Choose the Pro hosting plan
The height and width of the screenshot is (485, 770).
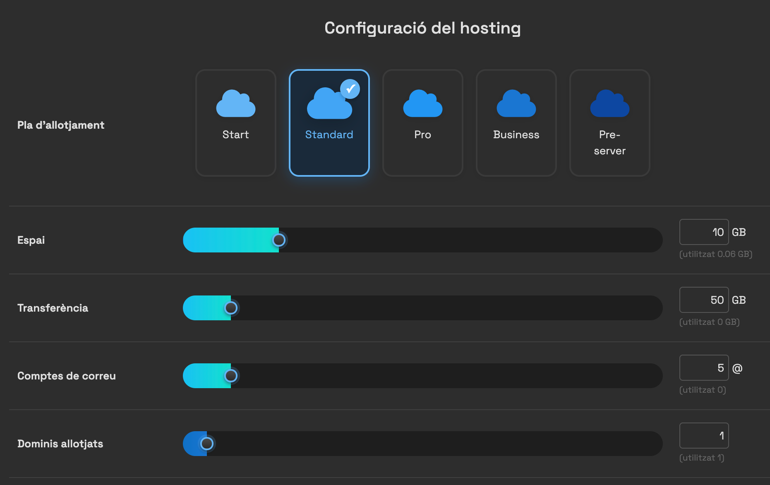[x=422, y=123]
